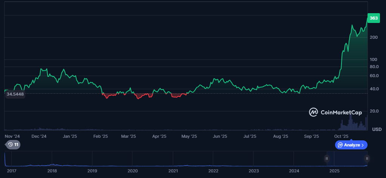Select 2024 in the bottom timeline navigator
Image resolution: width=386 pixels, height=178 pixels.
294,171
